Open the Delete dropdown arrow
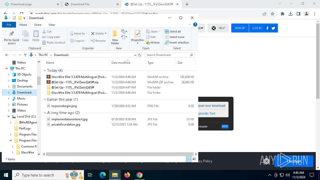Image resolution: width=320 pixels, height=180 pixels. tap(105, 33)
